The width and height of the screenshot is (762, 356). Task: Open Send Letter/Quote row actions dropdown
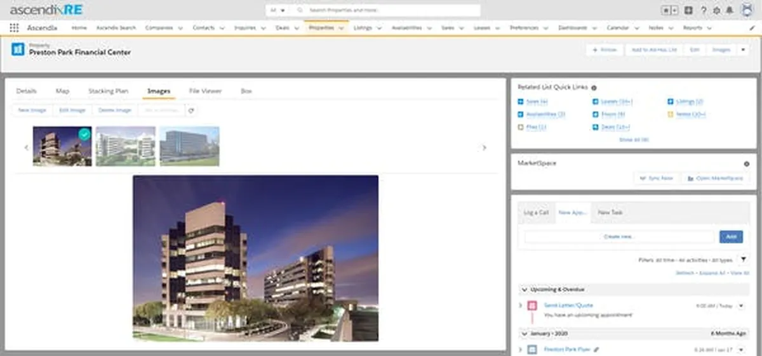[741, 306]
